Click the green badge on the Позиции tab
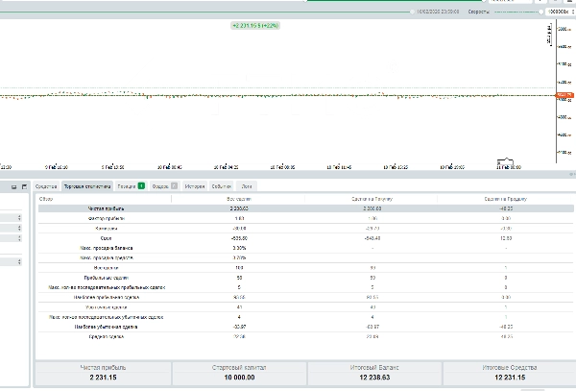The image size is (576, 391). (142, 185)
